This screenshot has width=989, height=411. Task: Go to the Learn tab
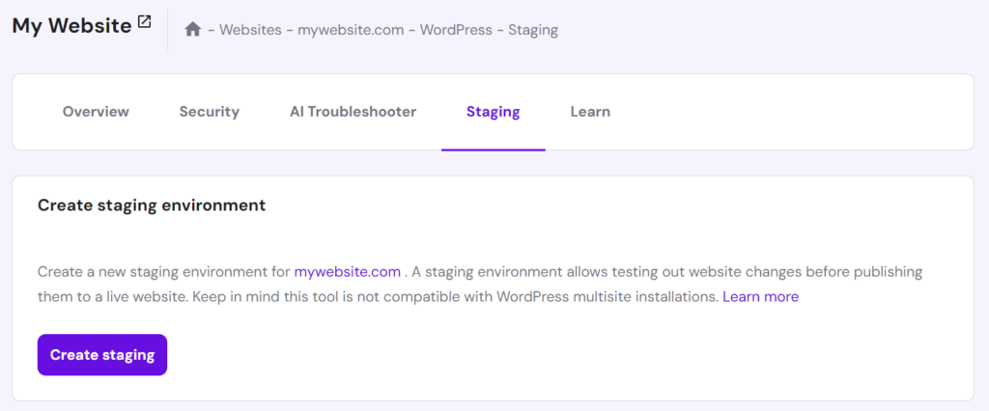pos(590,112)
